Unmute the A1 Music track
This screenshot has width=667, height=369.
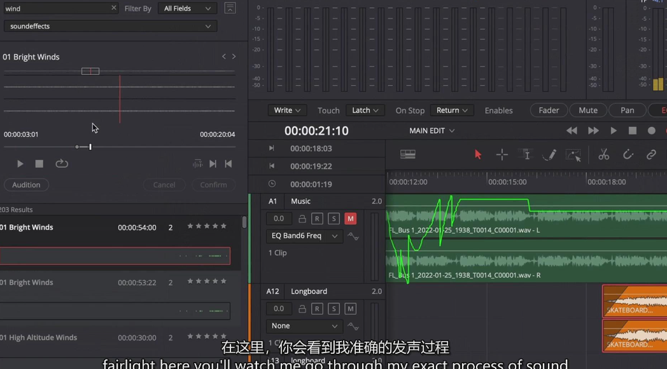click(x=350, y=218)
